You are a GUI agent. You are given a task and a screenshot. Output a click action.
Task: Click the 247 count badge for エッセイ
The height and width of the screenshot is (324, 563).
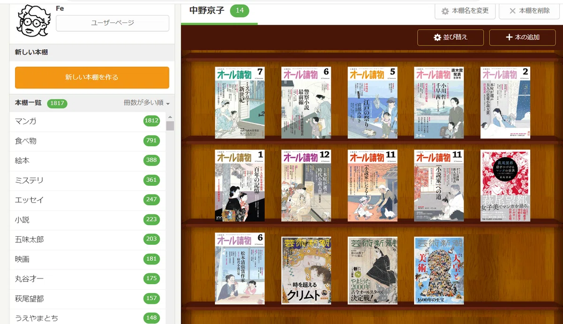pos(152,200)
